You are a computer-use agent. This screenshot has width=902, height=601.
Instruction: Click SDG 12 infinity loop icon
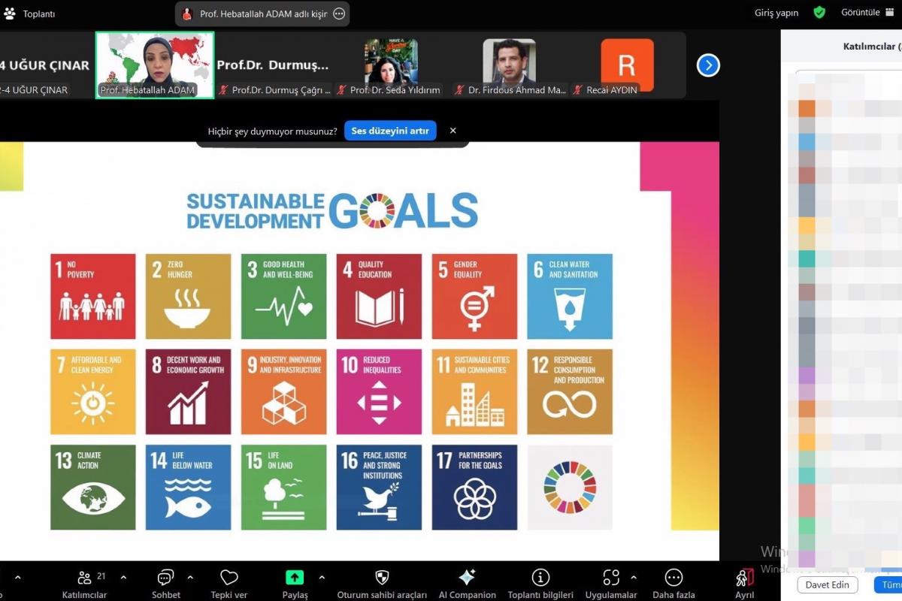569,404
